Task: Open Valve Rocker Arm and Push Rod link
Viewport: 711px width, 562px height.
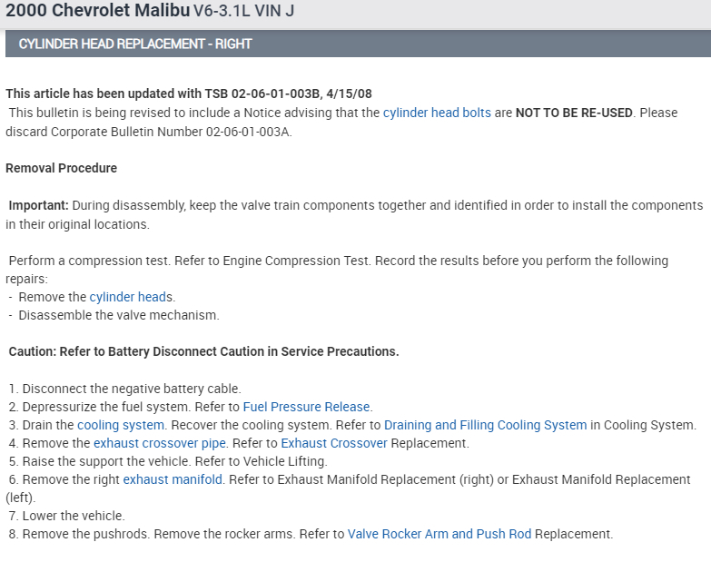Action: point(439,534)
